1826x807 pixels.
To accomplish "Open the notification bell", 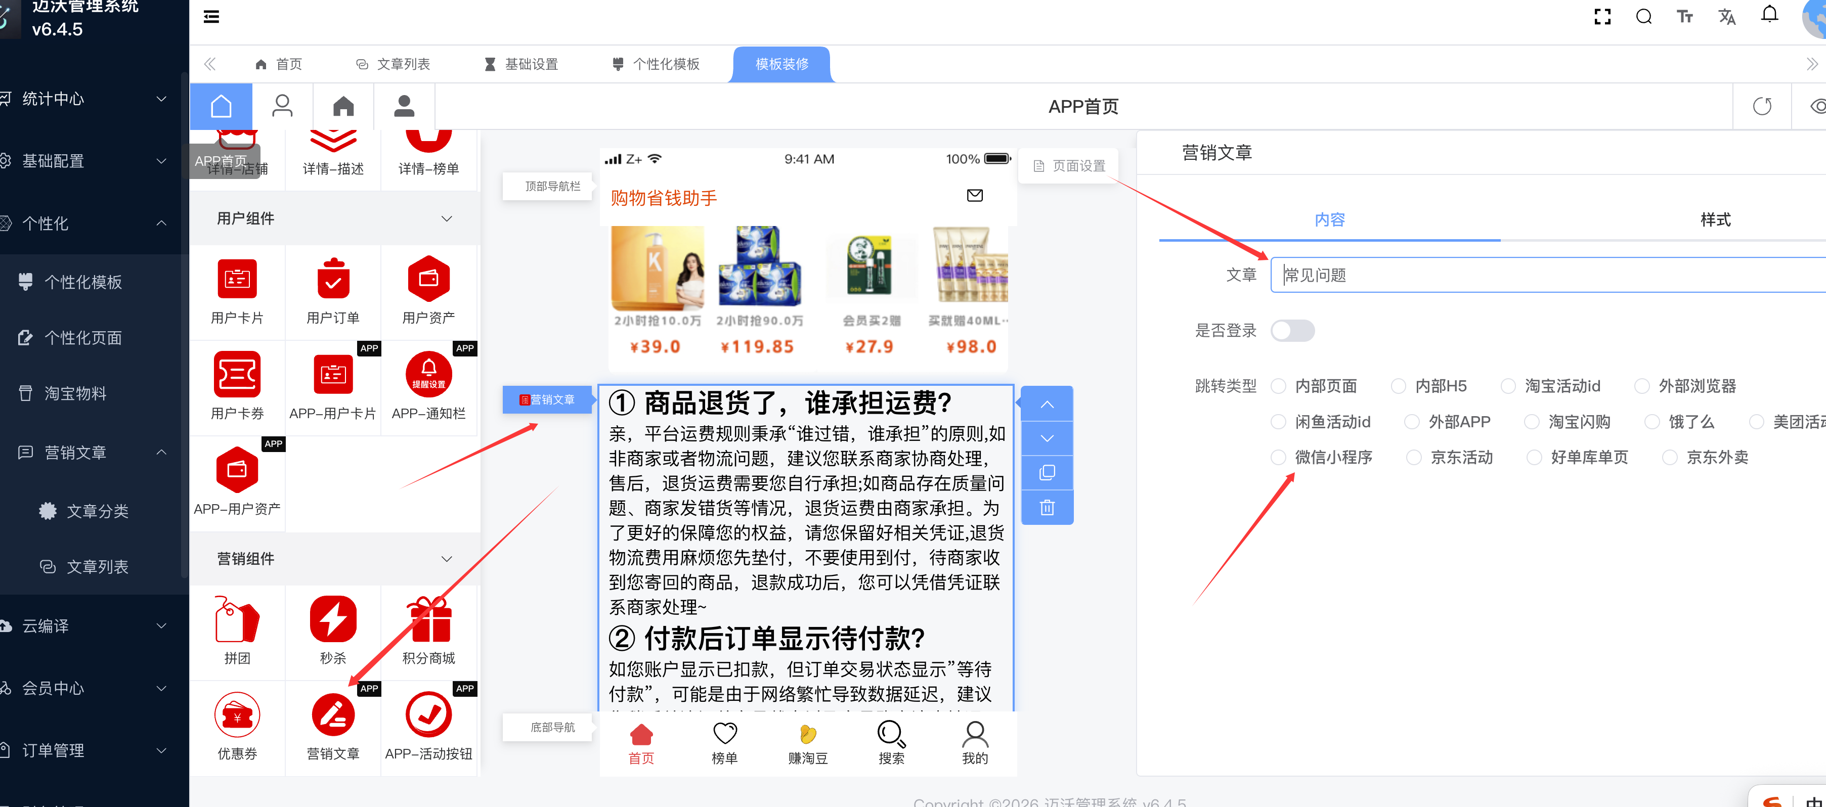I will [x=1769, y=15].
